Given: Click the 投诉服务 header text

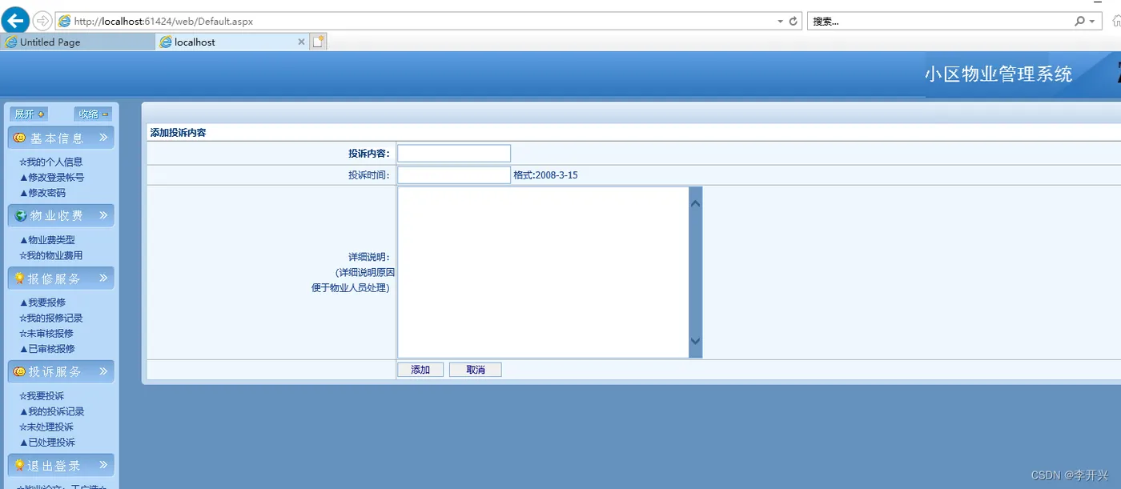Looking at the screenshot, I should click(55, 372).
